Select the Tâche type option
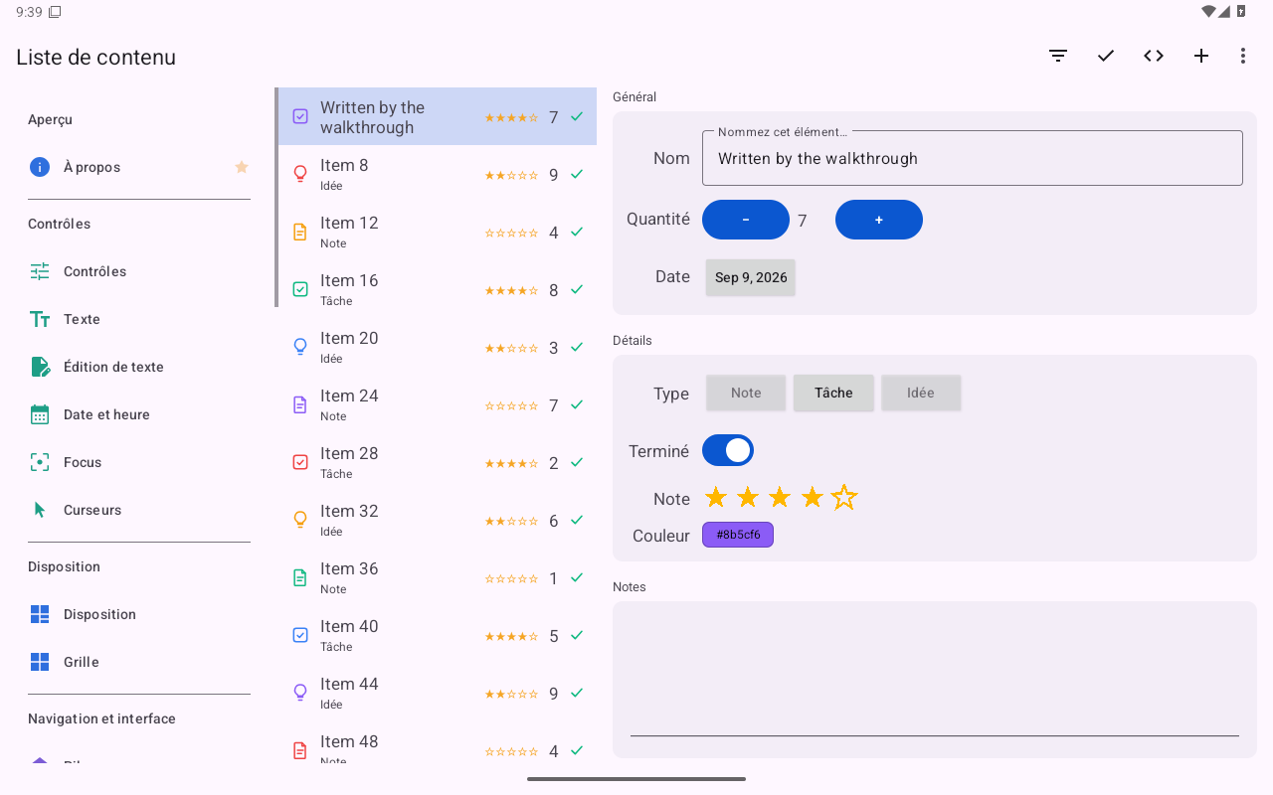The image size is (1273, 795). tap(833, 393)
